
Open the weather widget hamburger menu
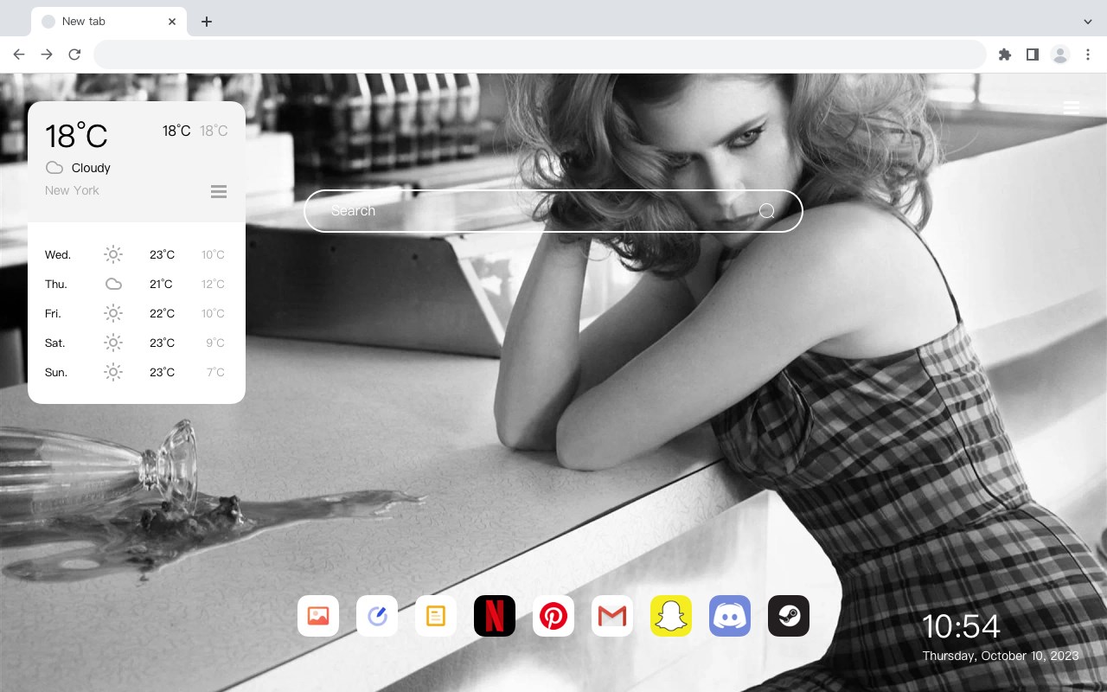point(219,191)
